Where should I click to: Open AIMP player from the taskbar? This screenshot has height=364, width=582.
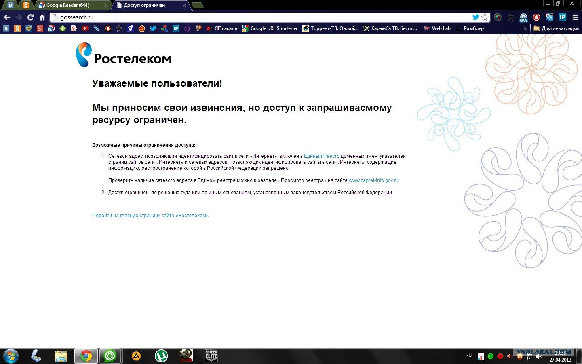pyautogui.click(x=136, y=356)
